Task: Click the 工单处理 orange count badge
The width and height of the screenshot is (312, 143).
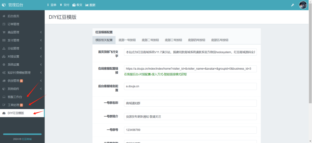Action: click(x=21, y=105)
